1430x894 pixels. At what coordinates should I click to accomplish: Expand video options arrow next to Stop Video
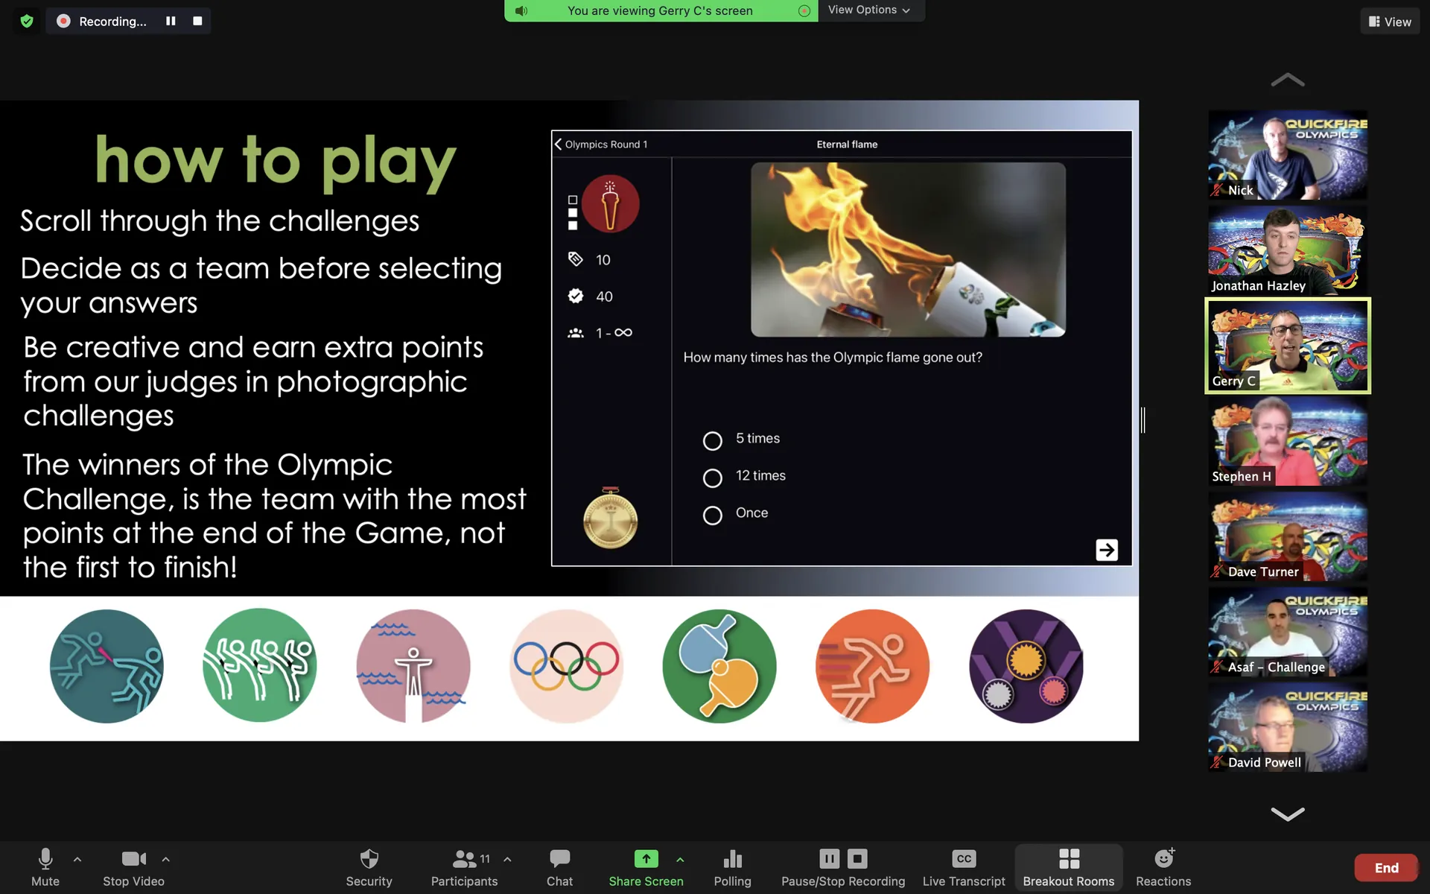[x=166, y=859]
